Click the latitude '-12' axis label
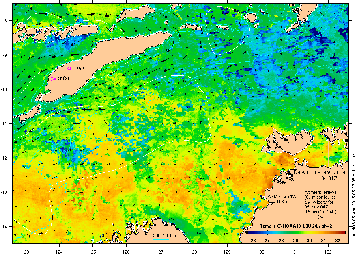This screenshot has width=357, height=256. click(x=5, y=158)
